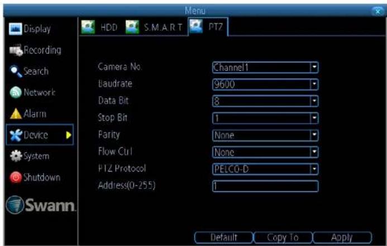387x246 pixels.
Task: Select the PTZ tab
Action: coord(208,27)
